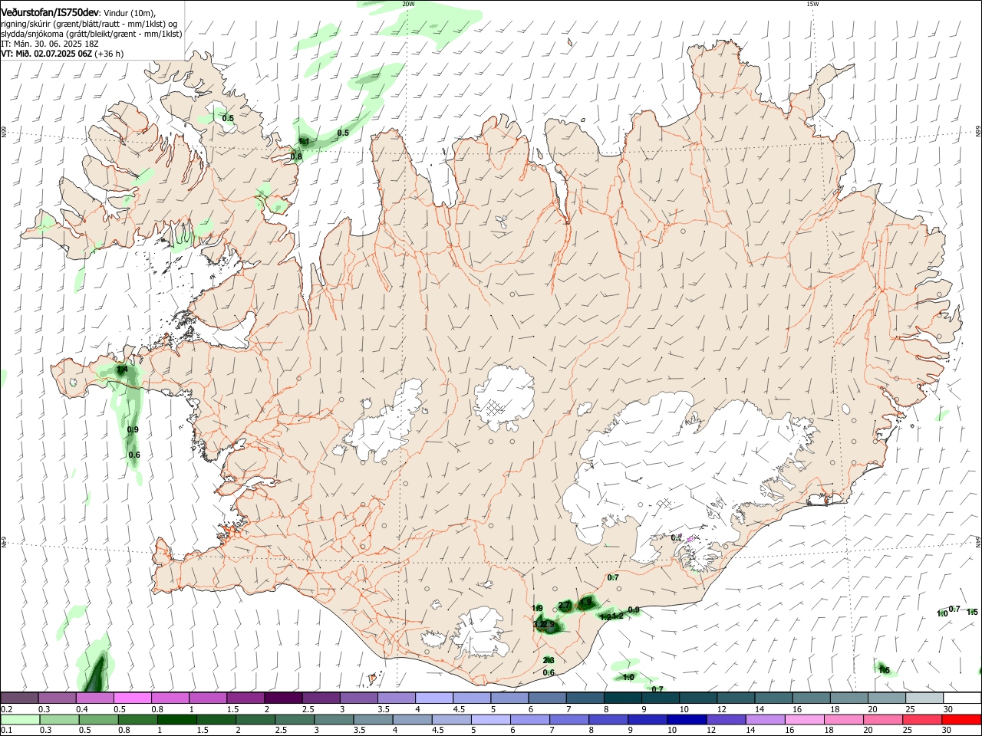Viewport: 982px width, 736px height.
Task: Select the upper legend's 1.5 magenta-purple swatch
Action: 245,698
